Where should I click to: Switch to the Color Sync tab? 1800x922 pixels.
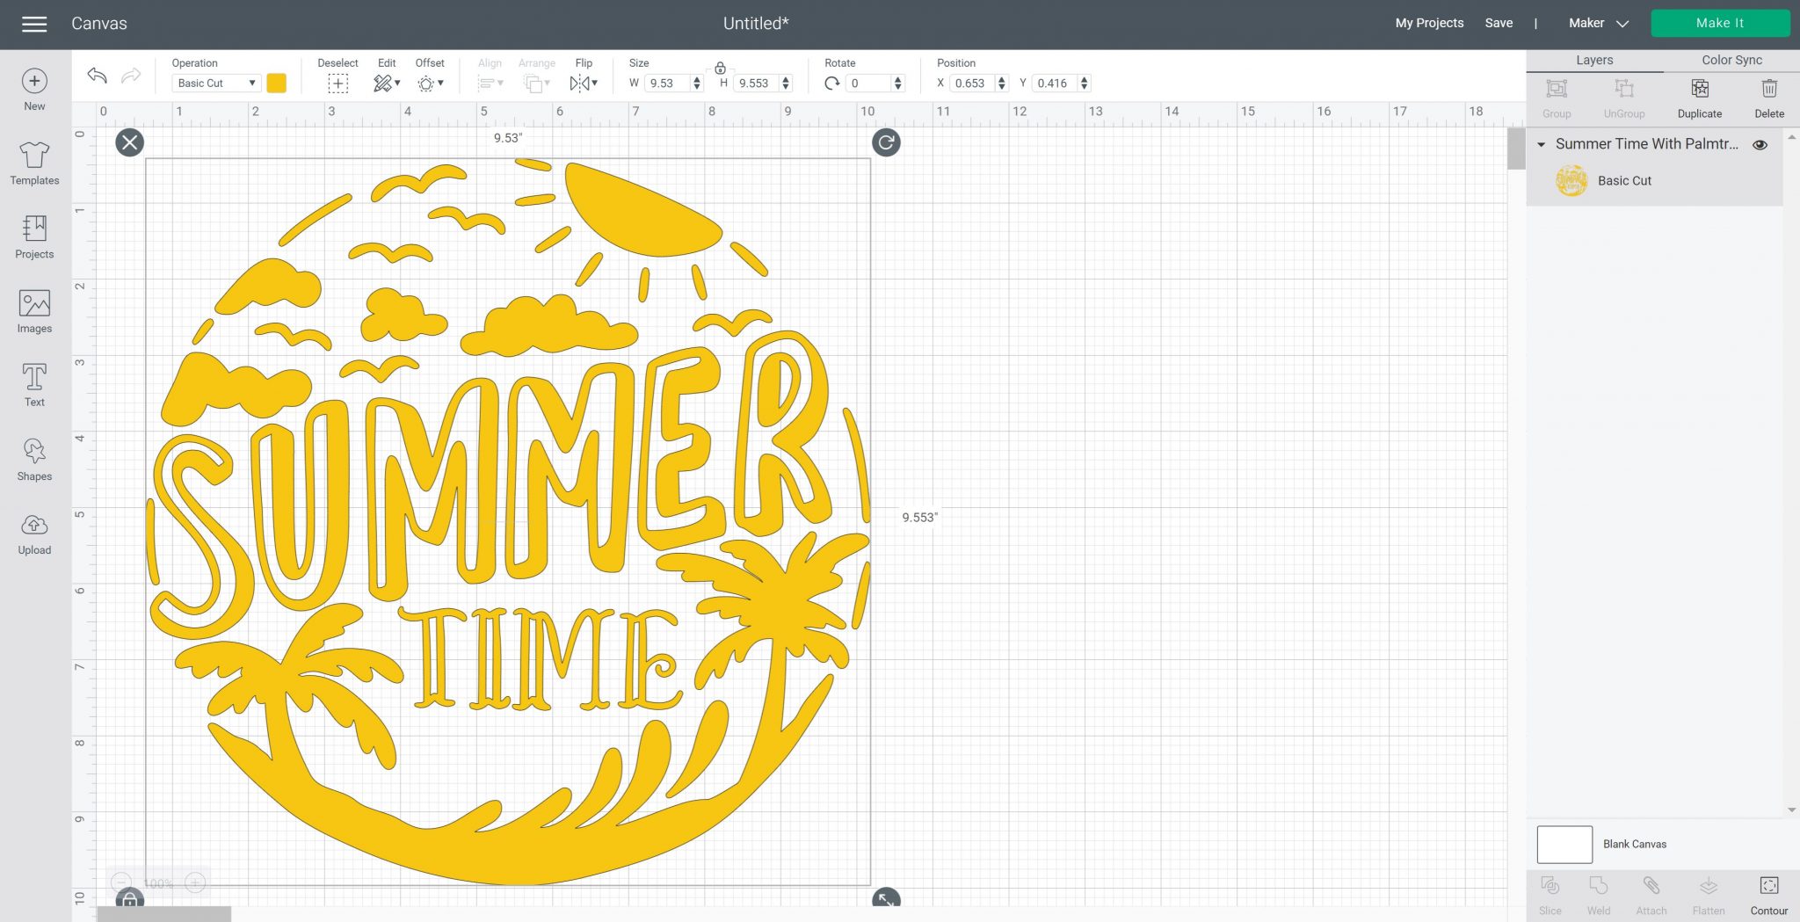pyautogui.click(x=1731, y=60)
